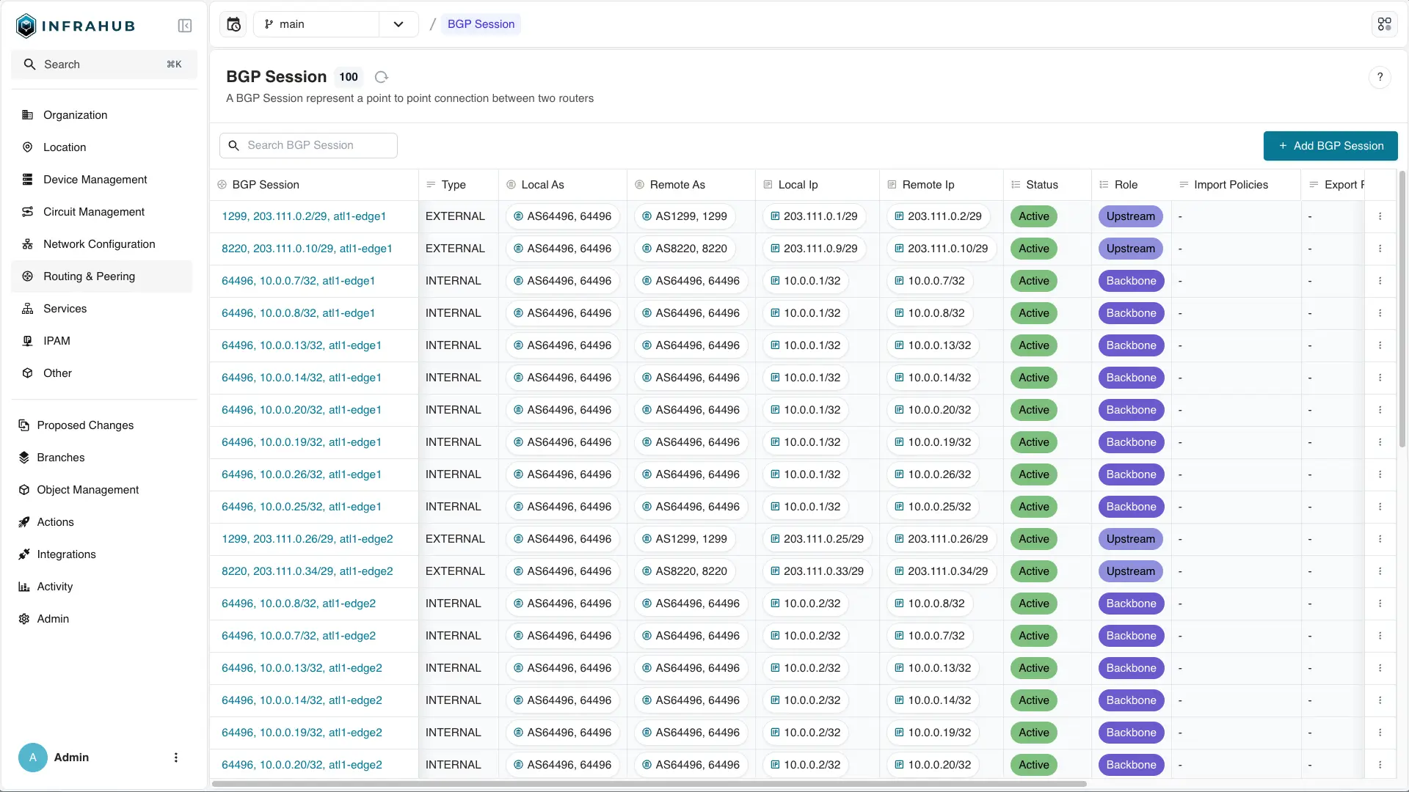Open row actions for 64496, 10.0.0.19/32, atl1-edge2
The image size is (1409, 792).
pos(1380,733)
